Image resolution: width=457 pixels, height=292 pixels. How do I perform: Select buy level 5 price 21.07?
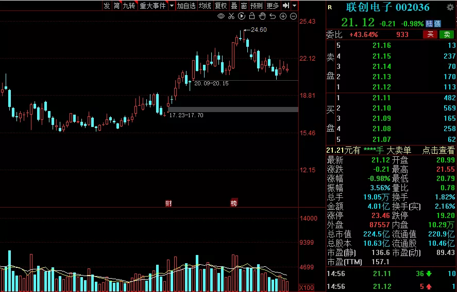coord(381,139)
